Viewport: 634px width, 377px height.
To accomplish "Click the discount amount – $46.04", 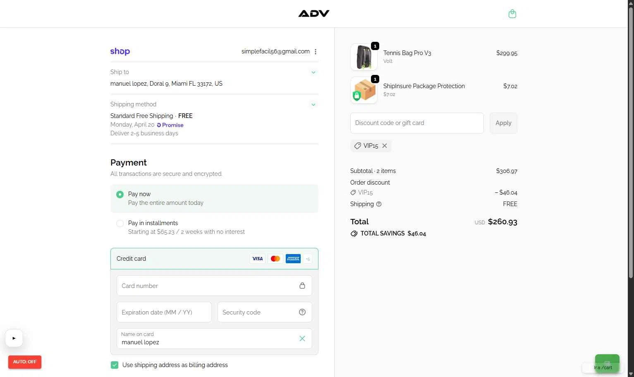I will (506, 192).
